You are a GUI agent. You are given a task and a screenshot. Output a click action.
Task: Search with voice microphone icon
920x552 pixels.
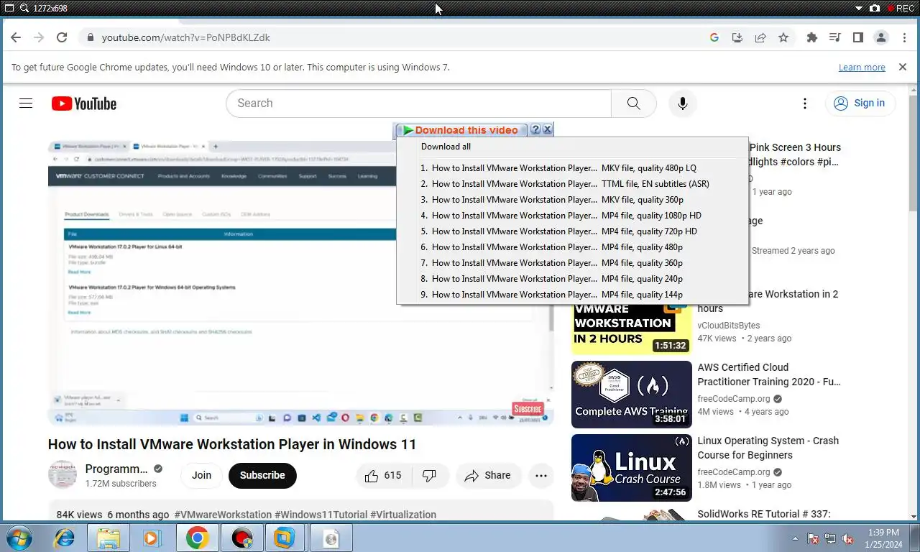coord(683,103)
